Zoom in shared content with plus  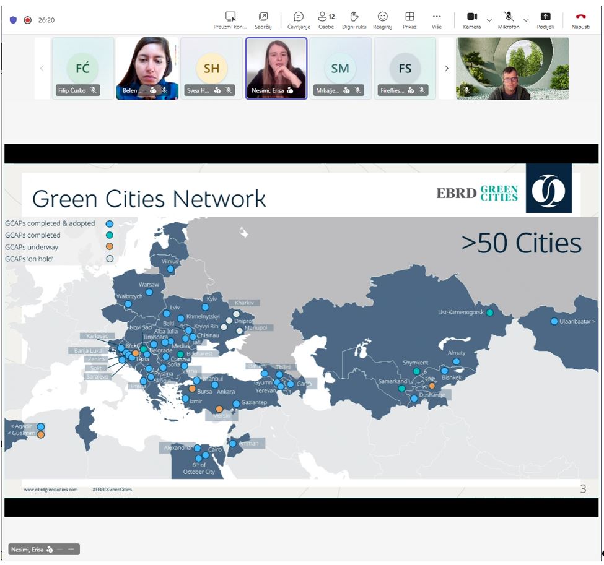click(71, 549)
